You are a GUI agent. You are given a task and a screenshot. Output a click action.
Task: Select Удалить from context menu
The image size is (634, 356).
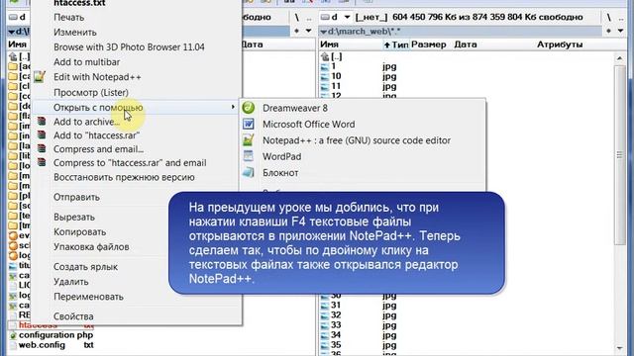coord(70,282)
